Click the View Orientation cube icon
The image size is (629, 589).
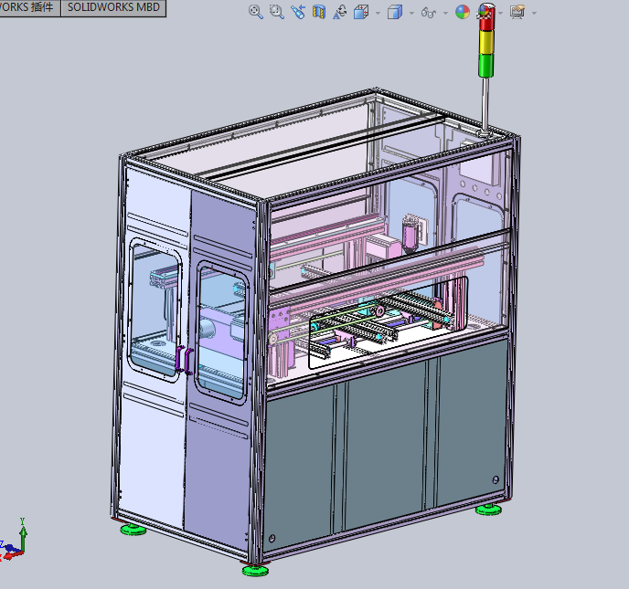click(361, 12)
